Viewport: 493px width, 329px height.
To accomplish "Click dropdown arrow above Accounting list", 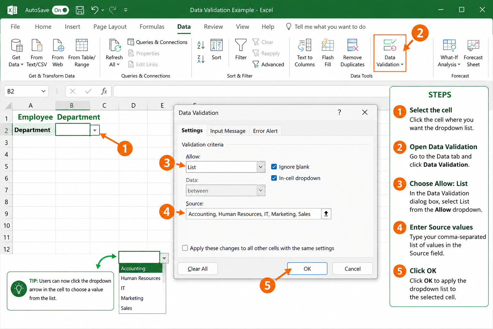I will pyautogui.click(x=164, y=258).
